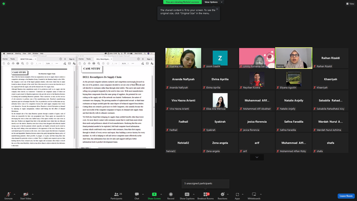Expand audio options caret beside Unmute

[15, 194]
